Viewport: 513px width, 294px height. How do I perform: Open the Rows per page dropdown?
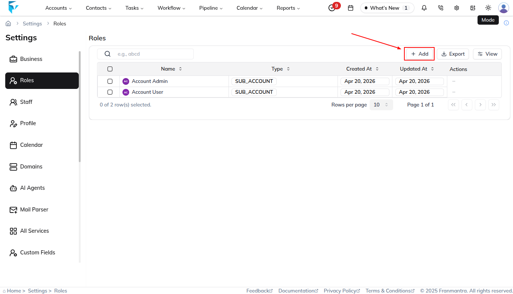pos(381,105)
